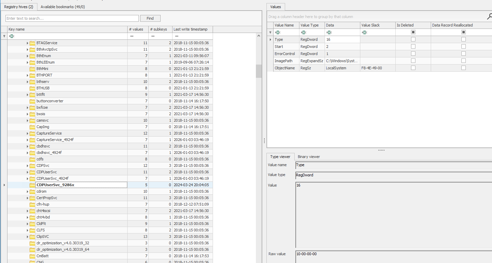This screenshot has height=263, width=492.
Task: Open the Binary viewer tab
Action: (x=309, y=157)
